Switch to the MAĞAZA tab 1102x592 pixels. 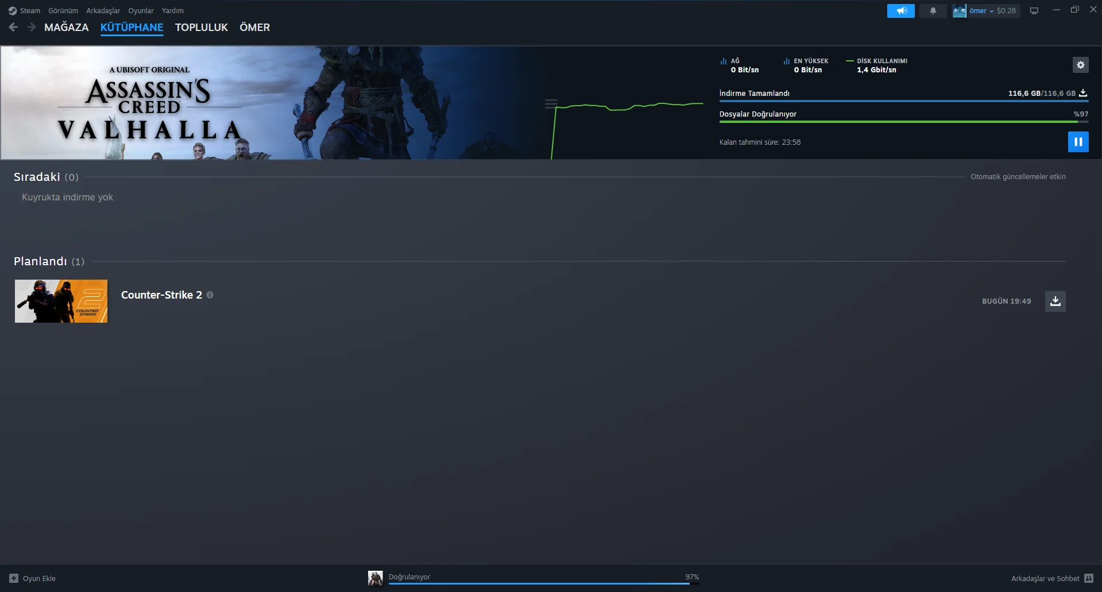pos(67,27)
